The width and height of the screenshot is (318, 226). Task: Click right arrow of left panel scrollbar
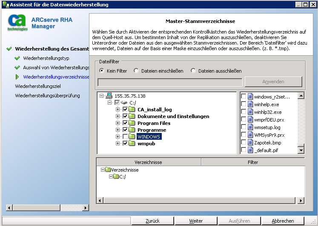tap(86, 208)
